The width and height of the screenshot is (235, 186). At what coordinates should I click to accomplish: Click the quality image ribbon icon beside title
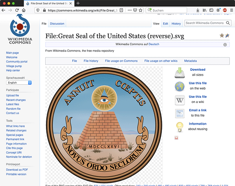(227, 35)
